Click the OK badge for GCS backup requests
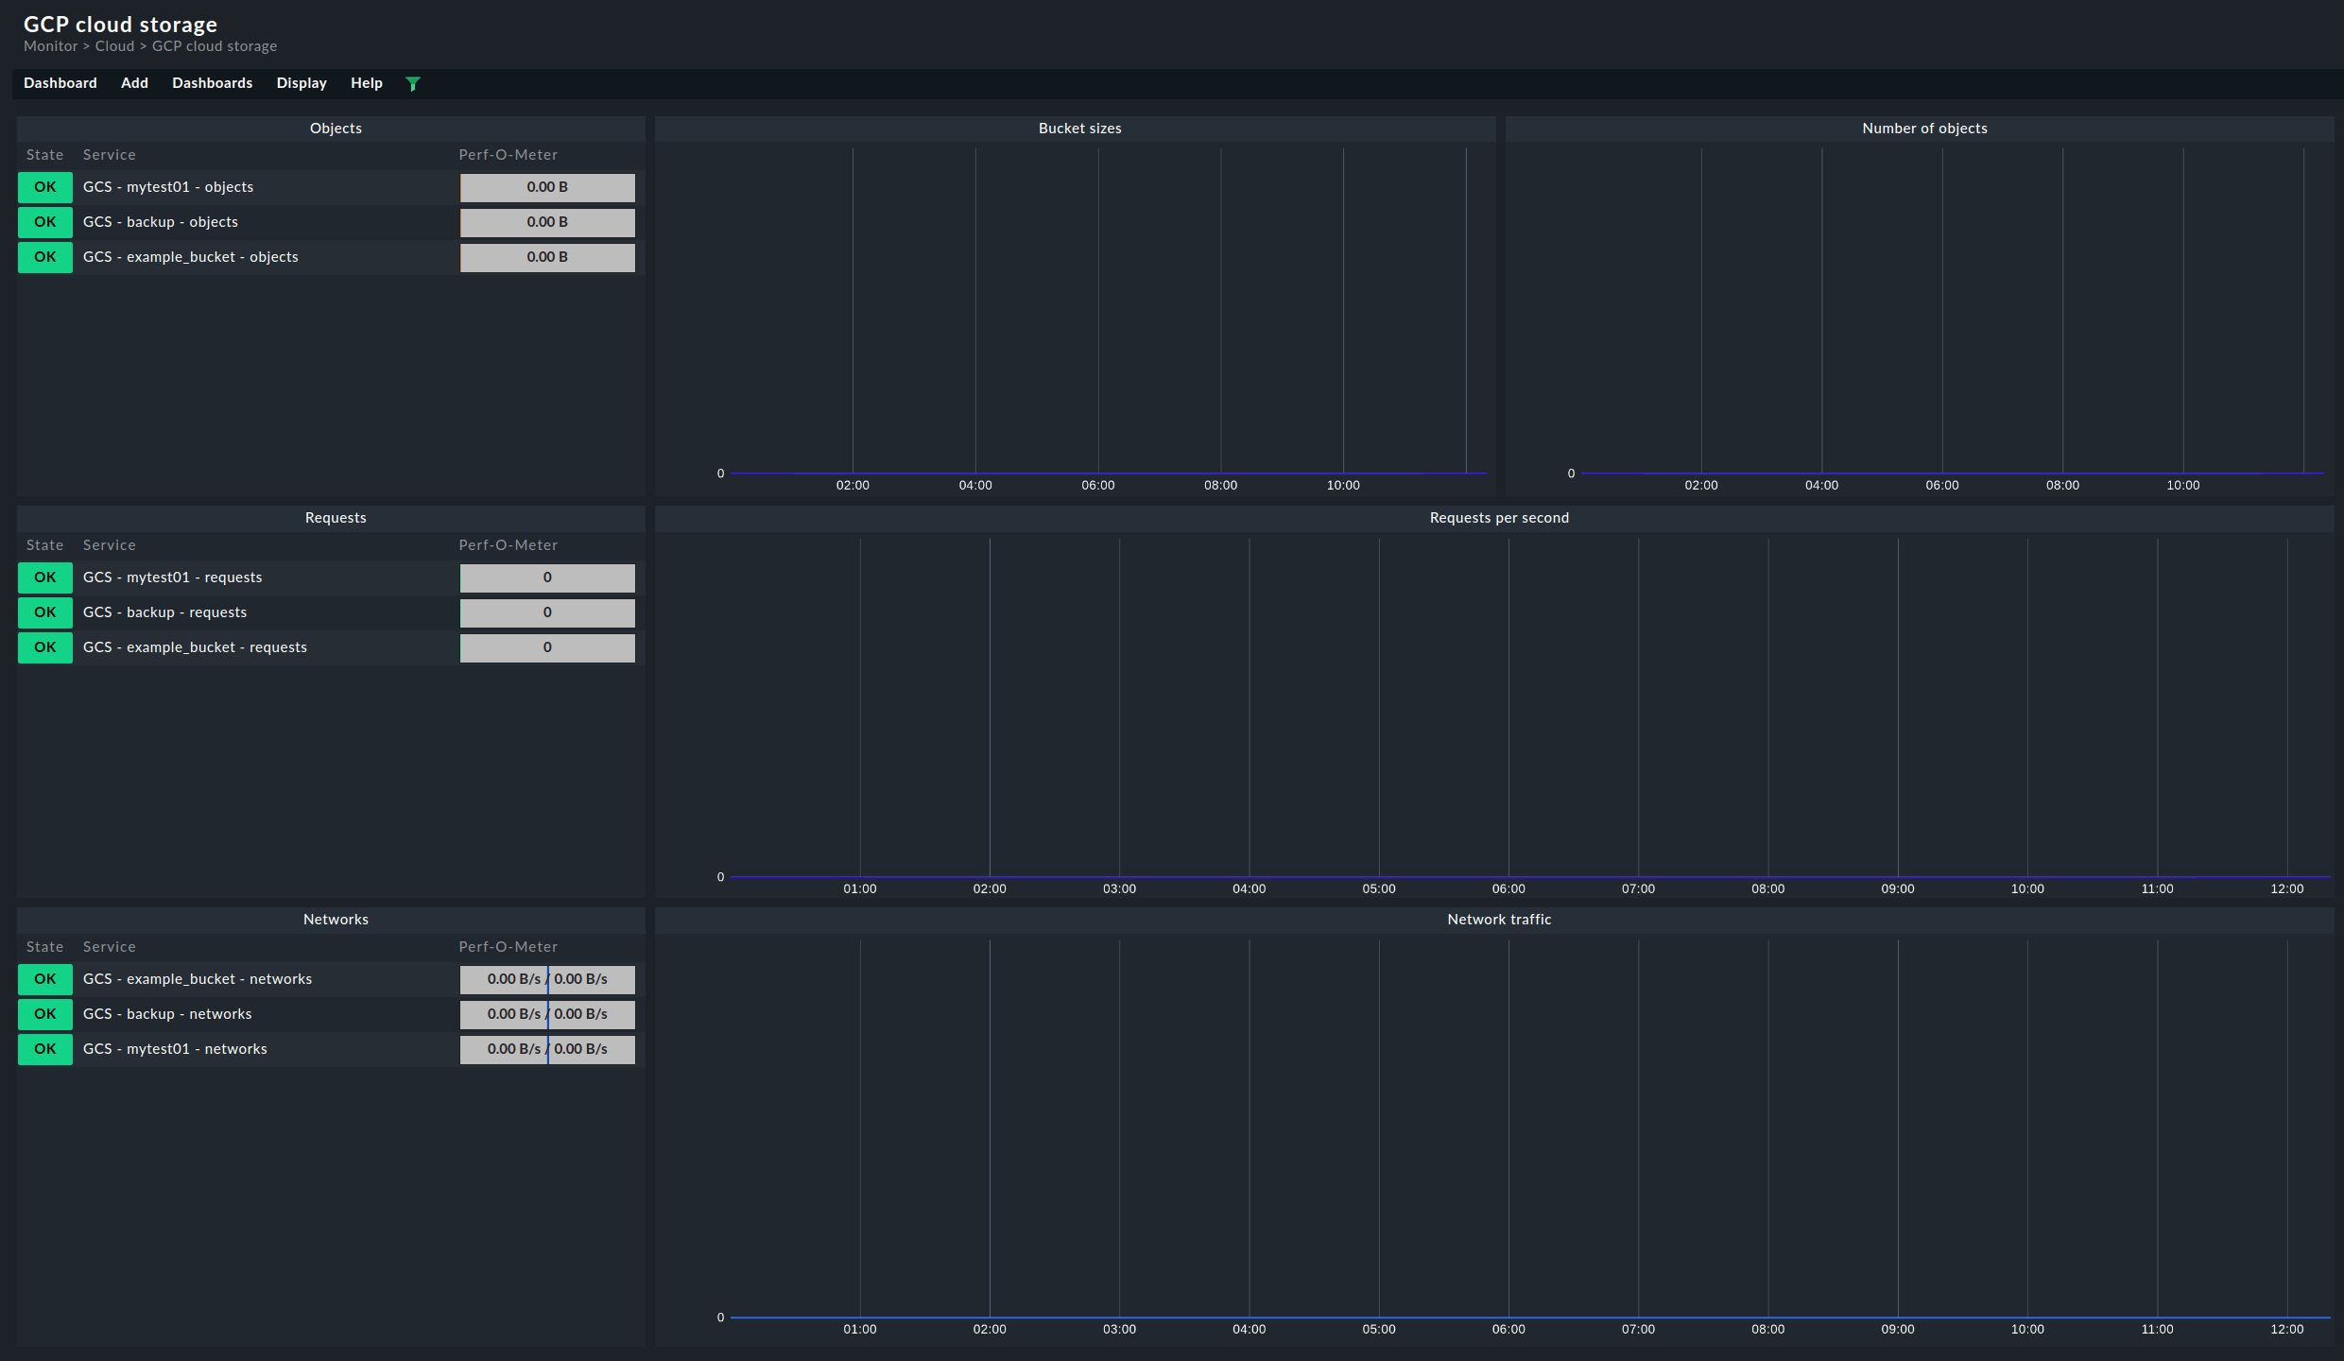The height and width of the screenshot is (1361, 2344). click(x=44, y=612)
